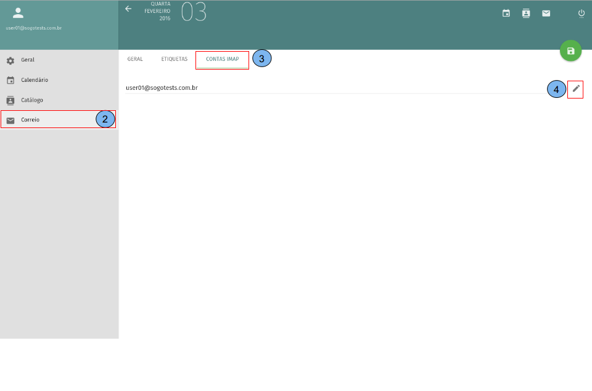Click the user email under the avatar
The image size is (592, 391).
click(33, 28)
